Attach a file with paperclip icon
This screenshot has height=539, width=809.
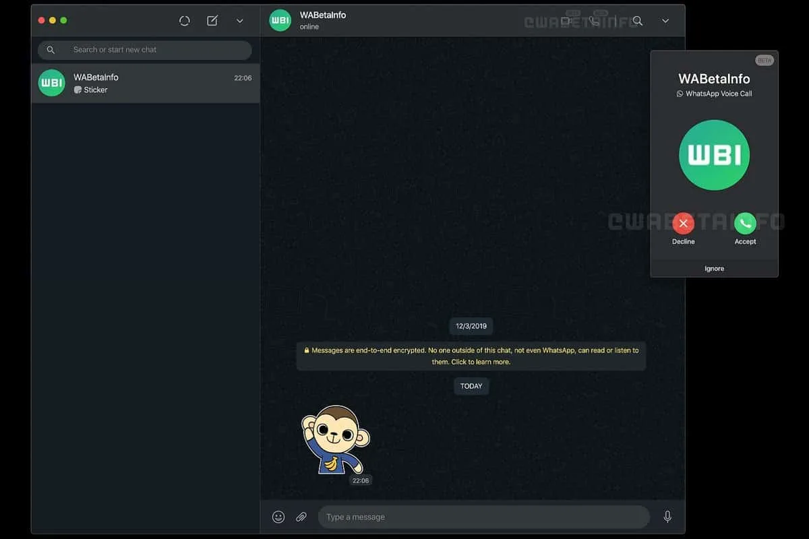pyautogui.click(x=301, y=517)
